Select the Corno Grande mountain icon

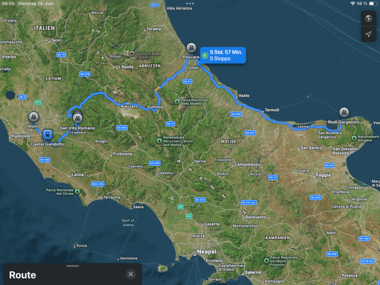pos(132,53)
